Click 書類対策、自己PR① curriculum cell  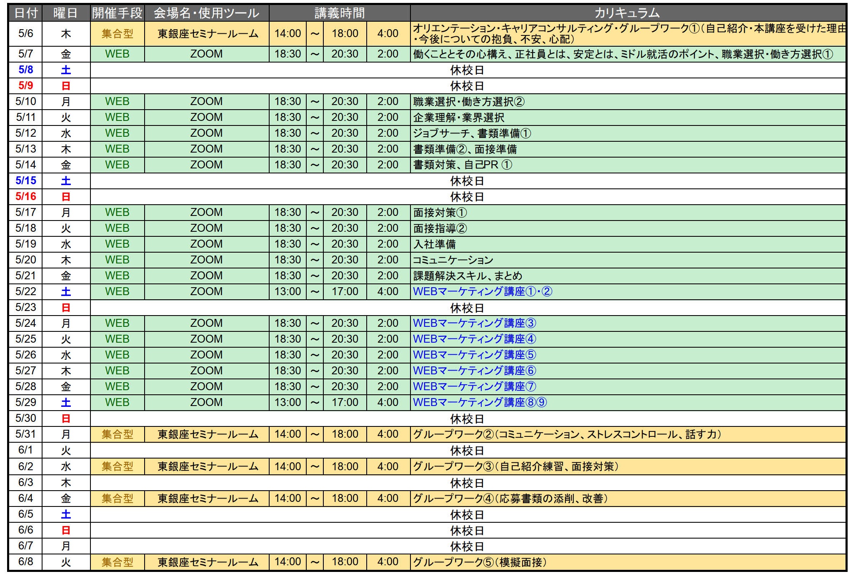[628, 165]
